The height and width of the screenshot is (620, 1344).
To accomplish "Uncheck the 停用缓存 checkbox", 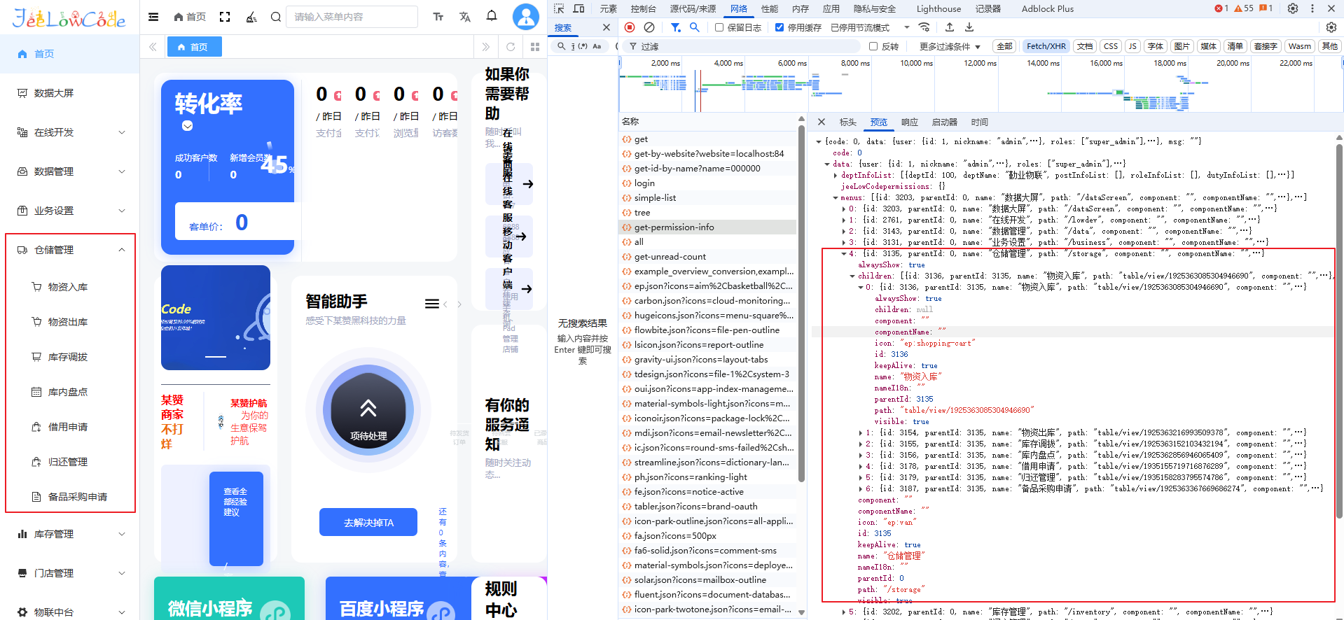I will (780, 28).
